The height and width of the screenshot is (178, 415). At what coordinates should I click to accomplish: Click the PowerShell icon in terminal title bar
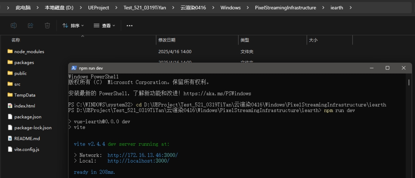point(74,68)
